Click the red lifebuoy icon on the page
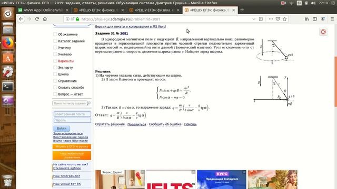The width and height of the screenshot is (337, 189). pyautogui.click(x=323, y=32)
